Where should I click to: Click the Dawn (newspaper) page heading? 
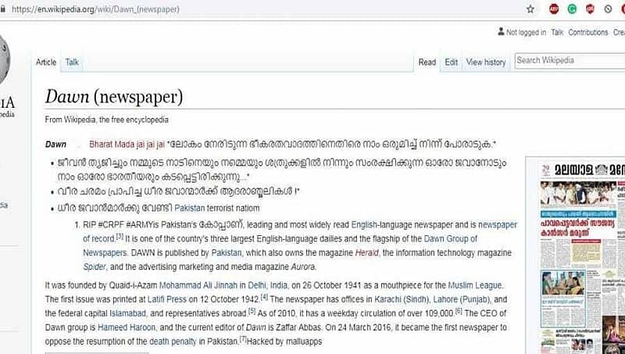(x=114, y=97)
